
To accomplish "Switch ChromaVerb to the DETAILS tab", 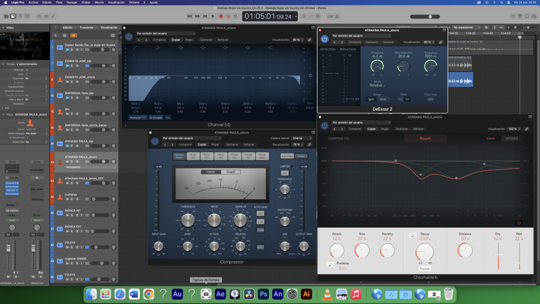I will coord(512,138).
